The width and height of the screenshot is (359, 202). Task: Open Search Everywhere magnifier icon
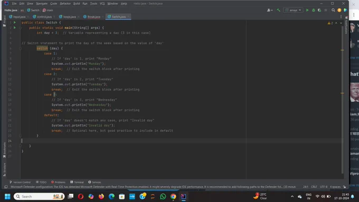tap(333, 10)
